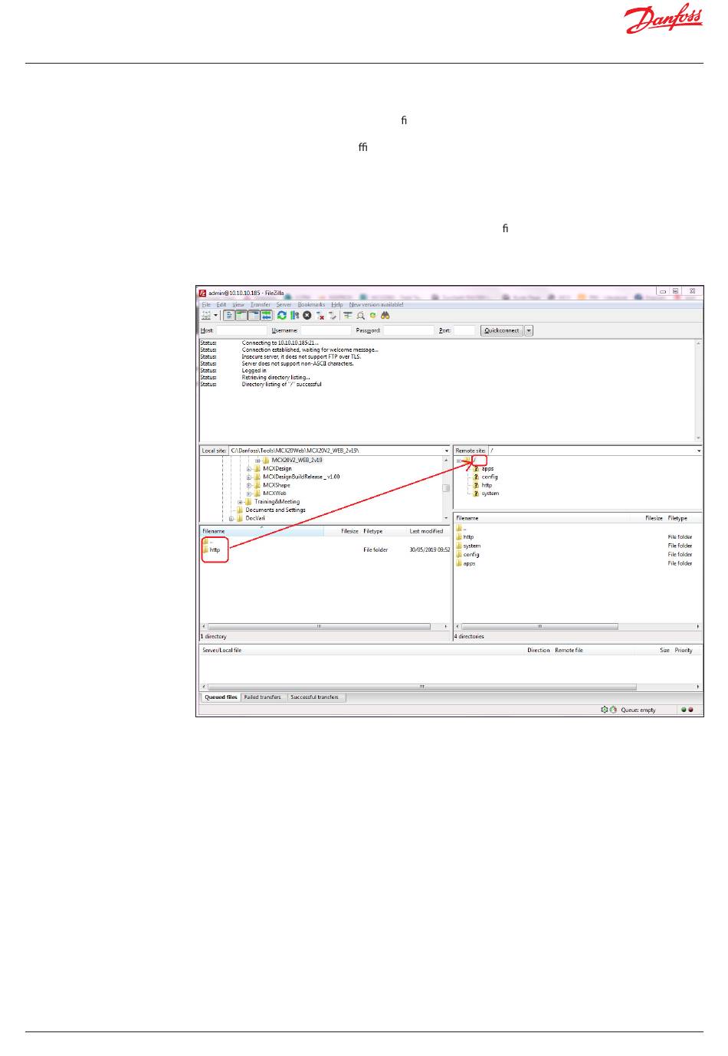Select the system folder in remote tree
This screenshot has width=728, height=1056.
(490, 494)
